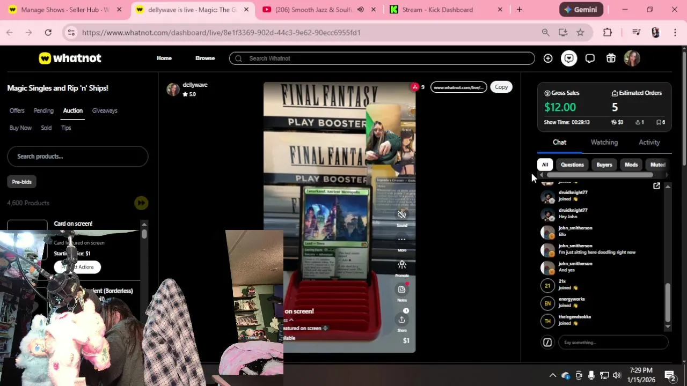
Task: Open the messages speech bubble icon
Action: 590,58
